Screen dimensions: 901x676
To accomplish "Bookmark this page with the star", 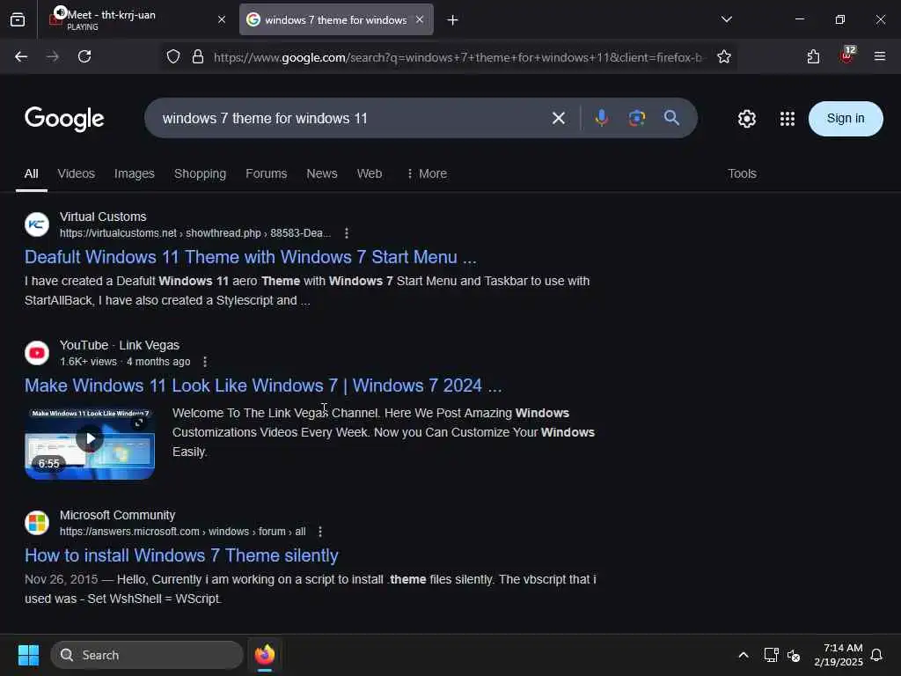I will (724, 57).
